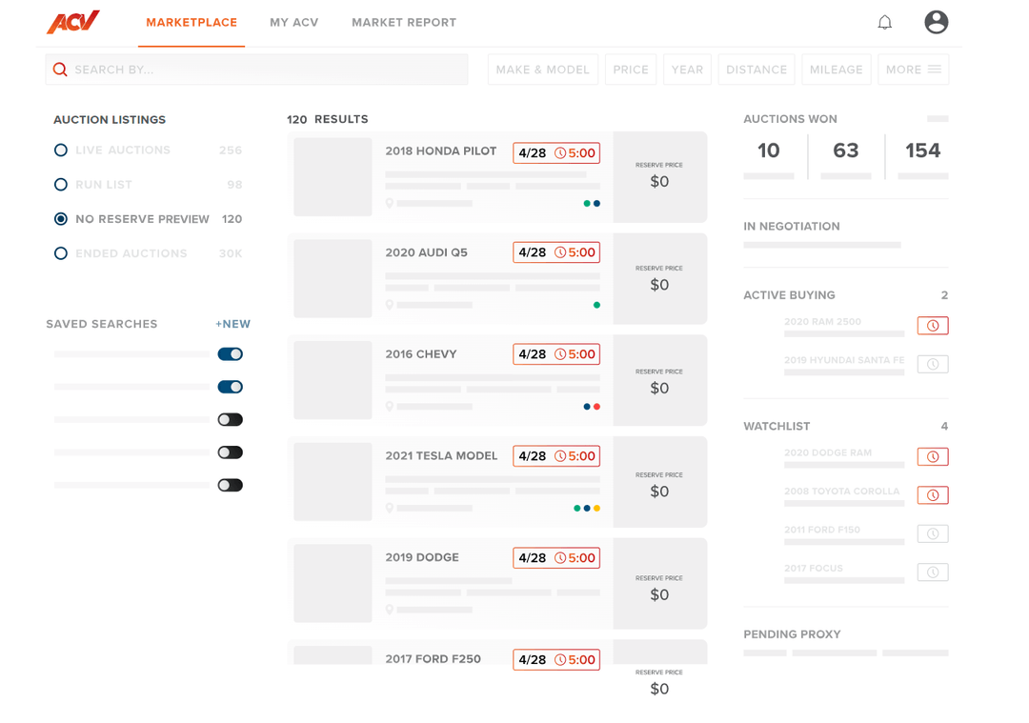Open the Price filter dropdown

[x=630, y=70]
